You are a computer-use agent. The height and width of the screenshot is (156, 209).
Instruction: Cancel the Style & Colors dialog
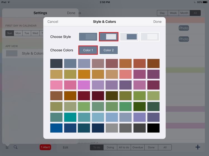53,22
